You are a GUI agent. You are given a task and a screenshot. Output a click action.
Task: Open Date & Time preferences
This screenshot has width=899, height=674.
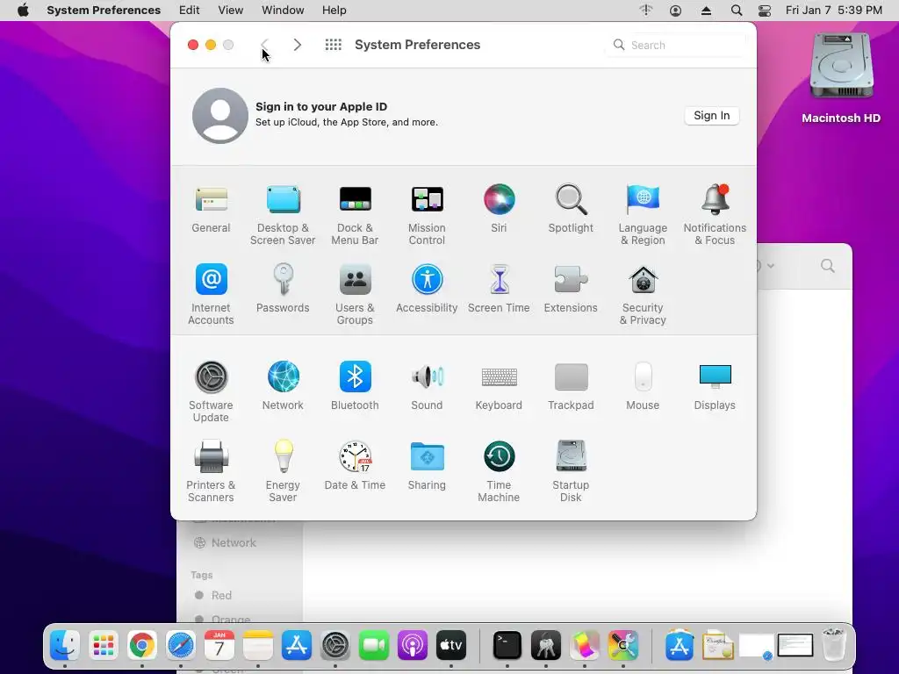(355, 466)
